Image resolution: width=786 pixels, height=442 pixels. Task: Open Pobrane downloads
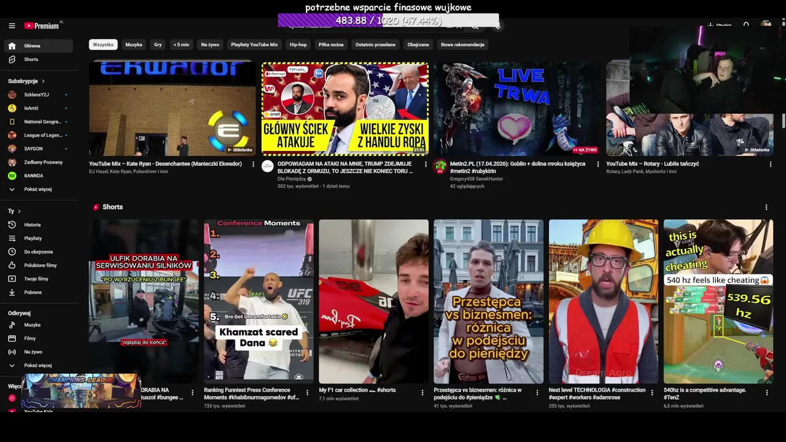point(39,292)
